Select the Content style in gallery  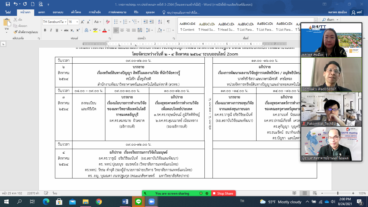[187, 26]
